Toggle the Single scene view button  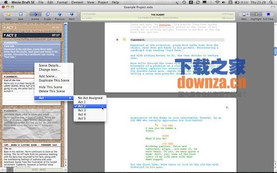pos(48,14)
